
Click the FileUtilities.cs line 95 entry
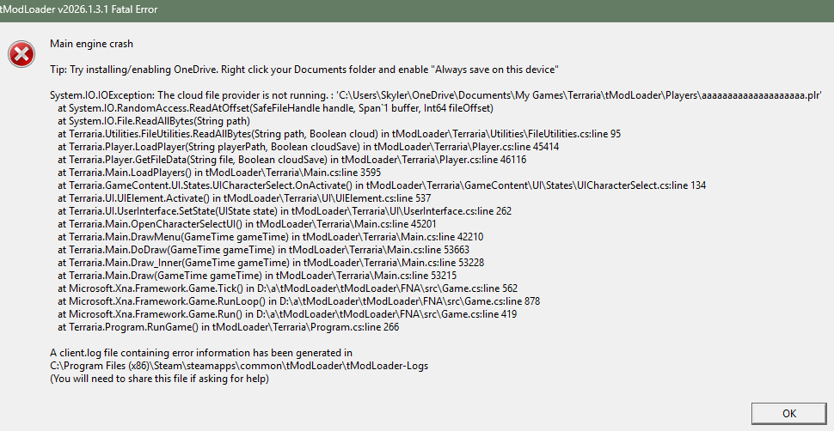pos(340,134)
